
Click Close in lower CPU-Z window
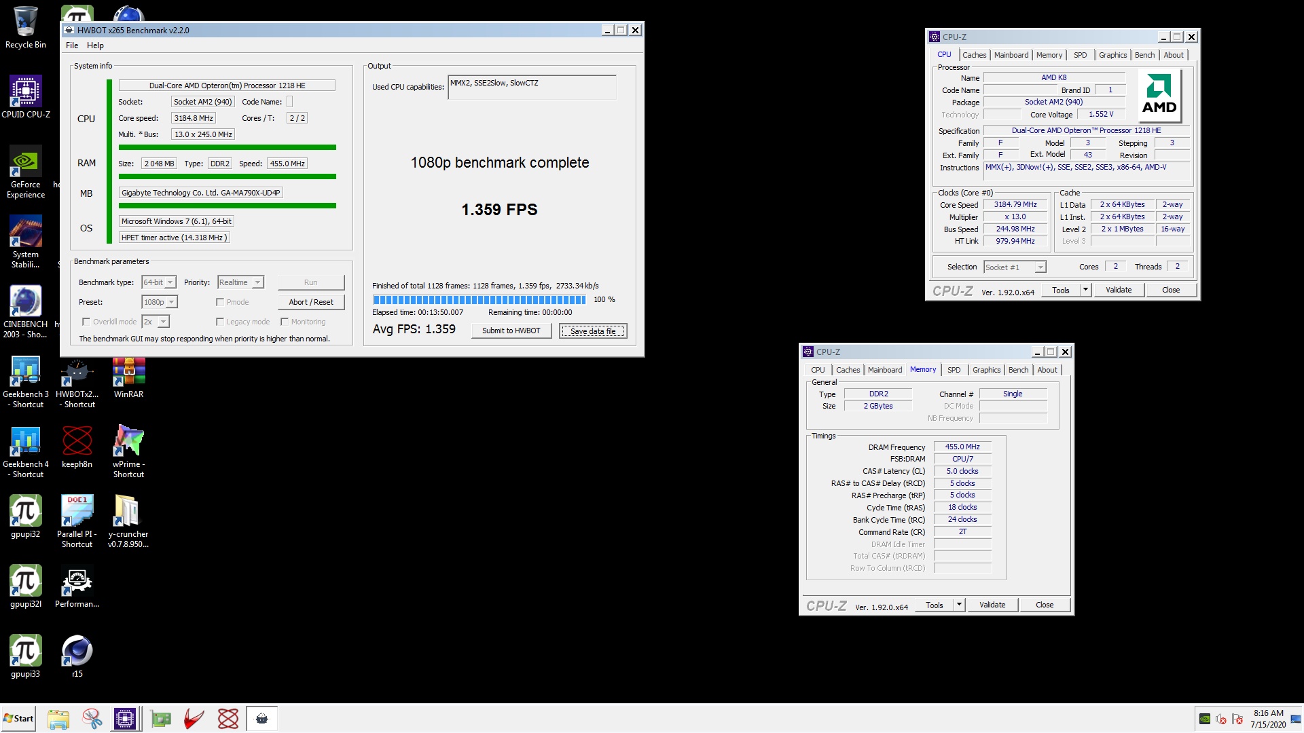pos(1045,605)
